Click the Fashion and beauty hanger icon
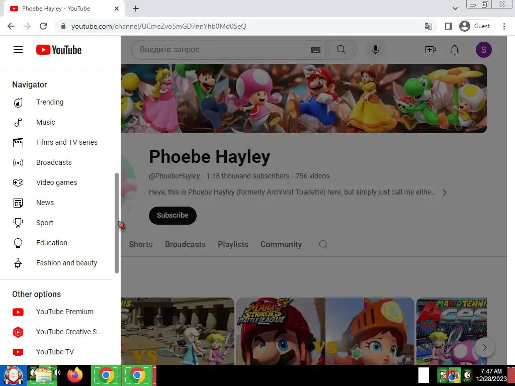The image size is (515, 386). 18,263
